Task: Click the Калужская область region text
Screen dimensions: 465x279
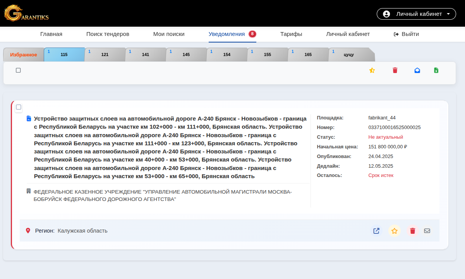Action: [x=82, y=230]
